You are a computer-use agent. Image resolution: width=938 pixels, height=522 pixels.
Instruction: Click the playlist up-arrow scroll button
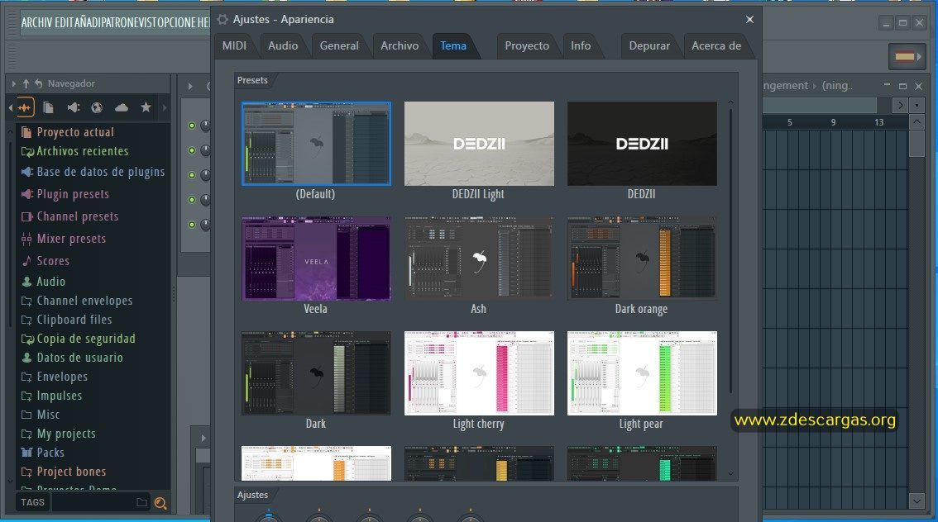[x=917, y=122]
